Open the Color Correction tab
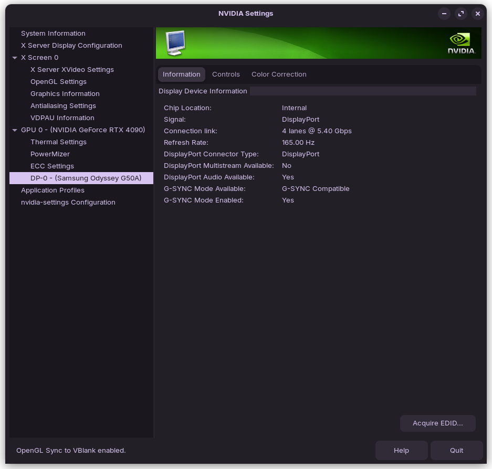 tap(279, 74)
